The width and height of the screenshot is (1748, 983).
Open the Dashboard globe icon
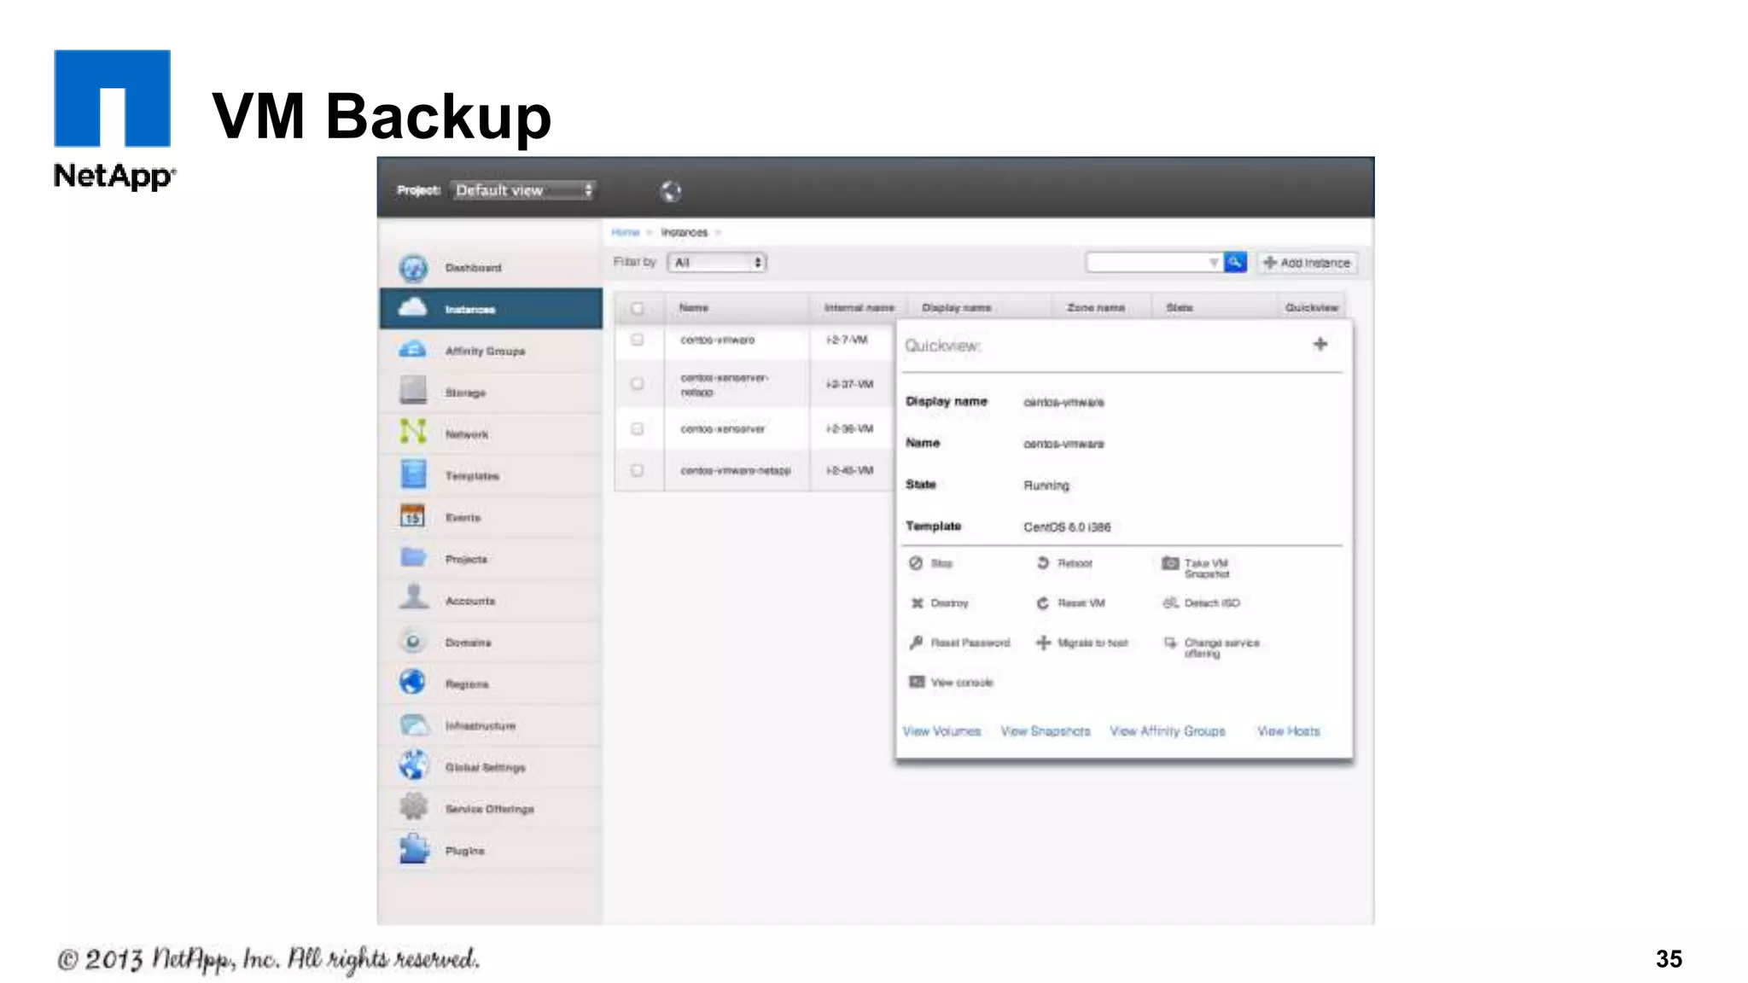pos(413,268)
